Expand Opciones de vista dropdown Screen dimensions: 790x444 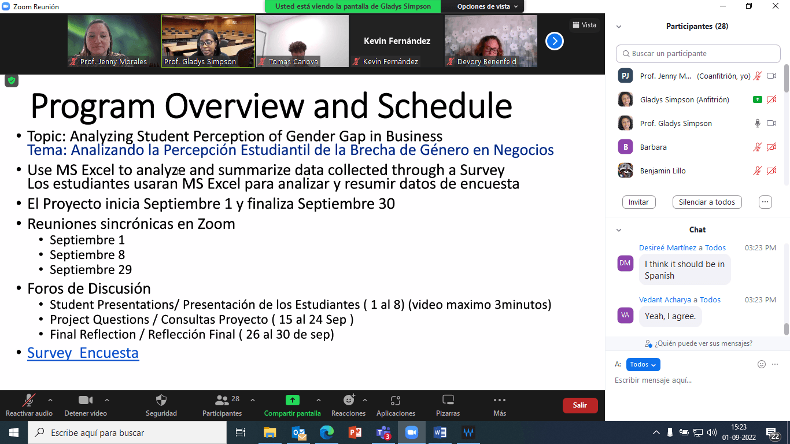pos(487,6)
